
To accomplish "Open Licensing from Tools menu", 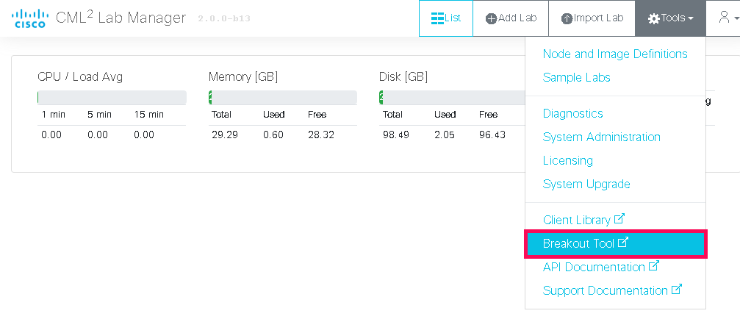I will [567, 160].
